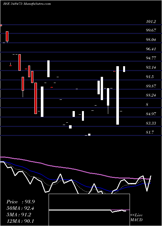Screen dimensions: 162x226
Task: Click the 50MA : 92.4 readout
Action: coord(20,208)
